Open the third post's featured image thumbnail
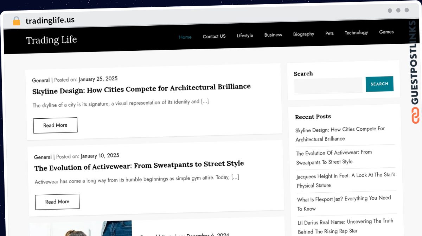Viewport: 422px width, 236px height. tap(81, 229)
